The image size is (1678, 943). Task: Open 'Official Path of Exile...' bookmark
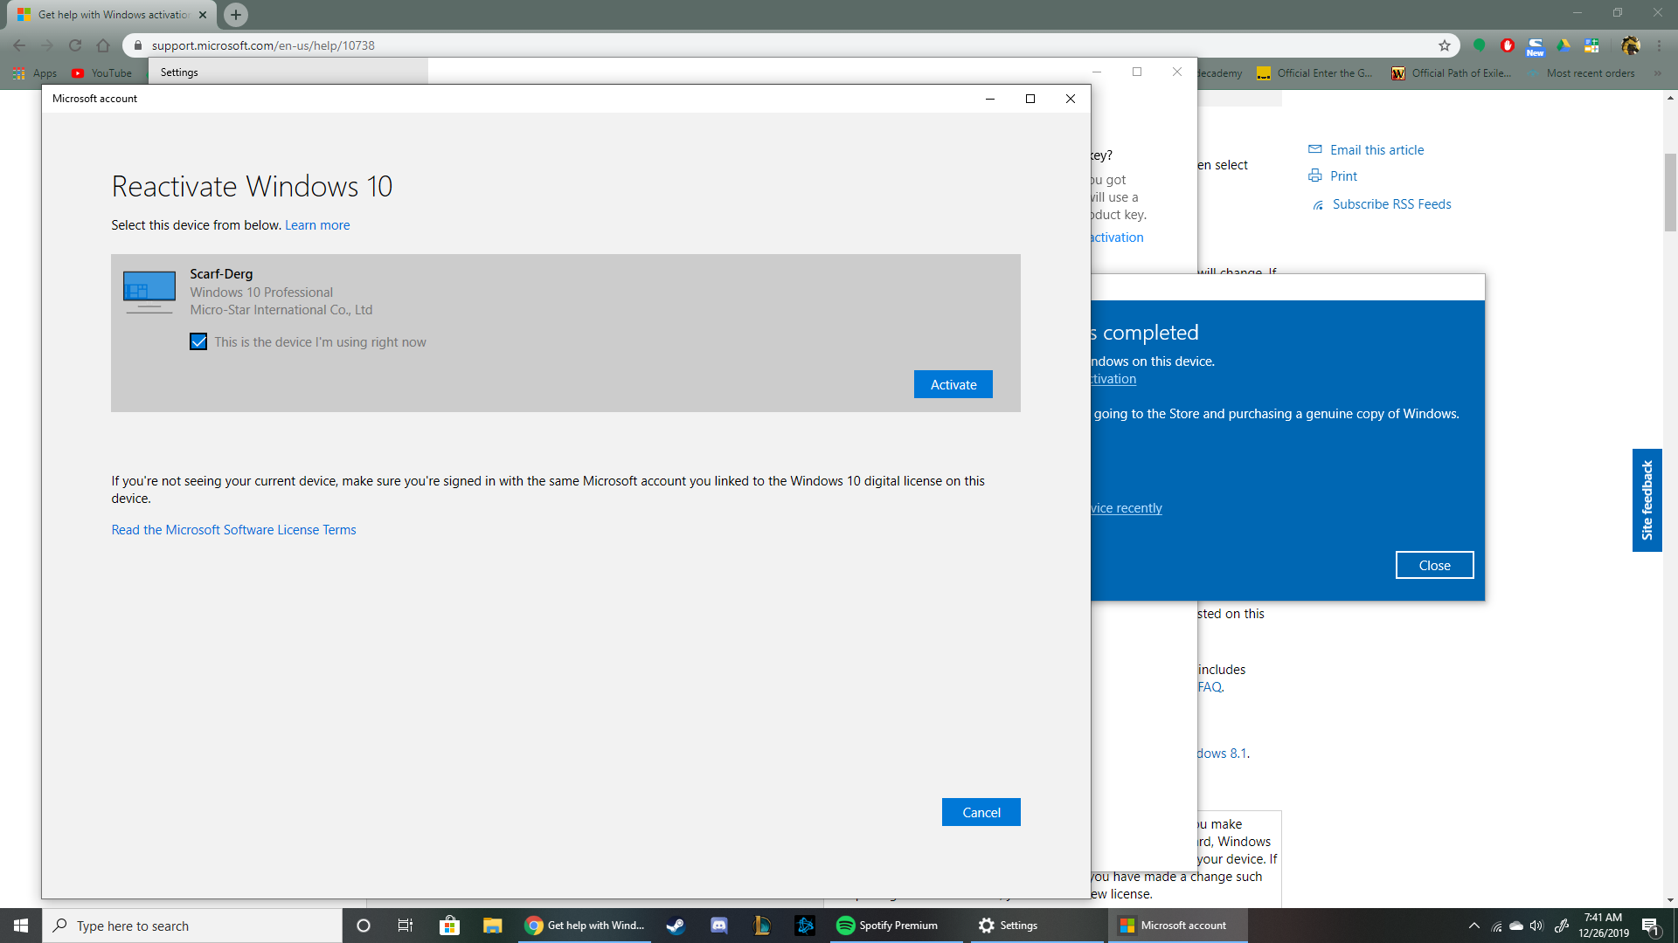tap(1451, 73)
